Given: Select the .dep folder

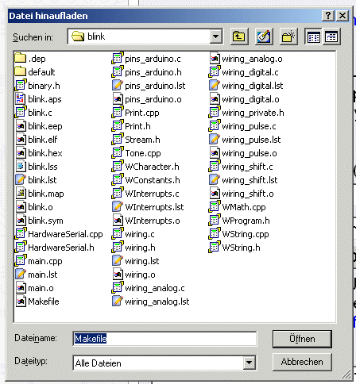Looking at the screenshot, I should [x=30, y=59].
